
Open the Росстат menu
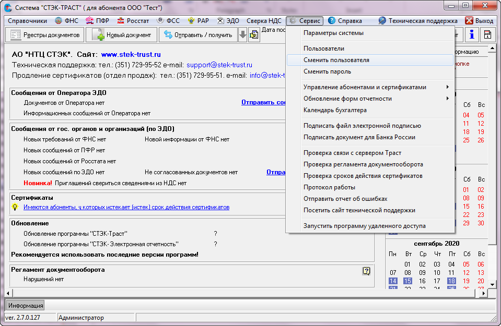(x=133, y=21)
